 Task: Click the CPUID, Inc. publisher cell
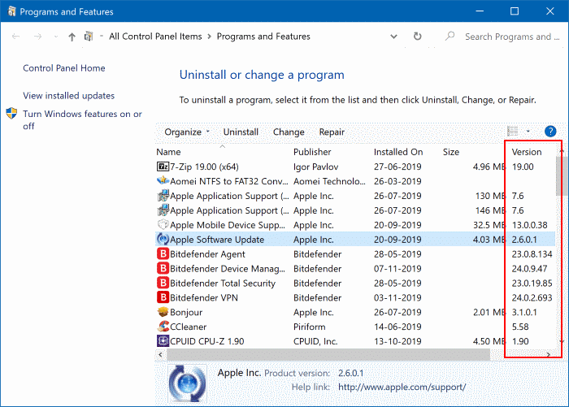pyautogui.click(x=315, y=341)
